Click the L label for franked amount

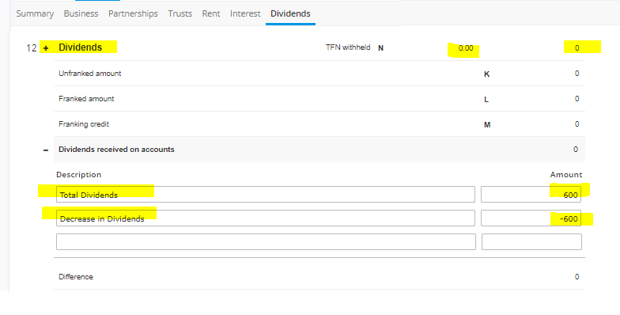(486, 100)
